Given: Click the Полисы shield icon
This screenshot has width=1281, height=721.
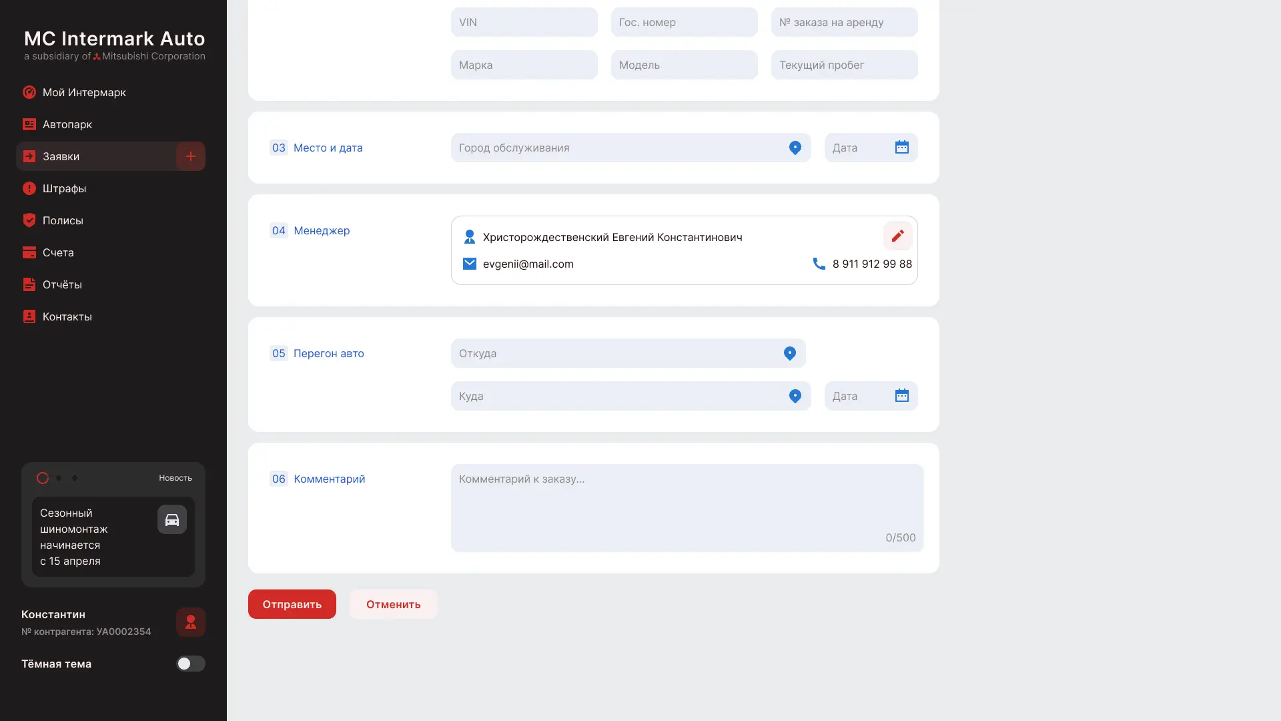Looking at the screenshot, I should tap(29, 220).
